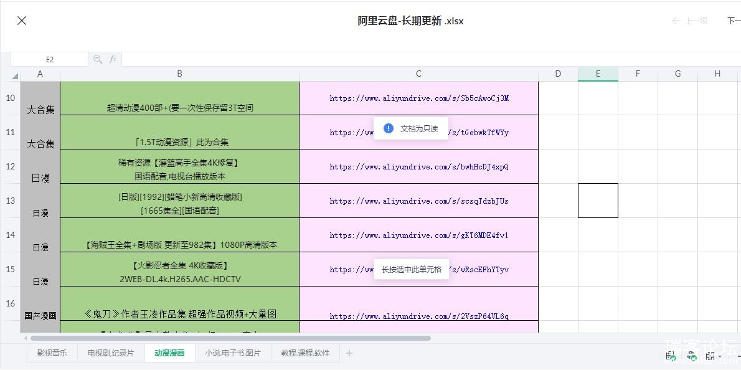Open the 教程.课程.软件 sheet tab

click(305, 353)
